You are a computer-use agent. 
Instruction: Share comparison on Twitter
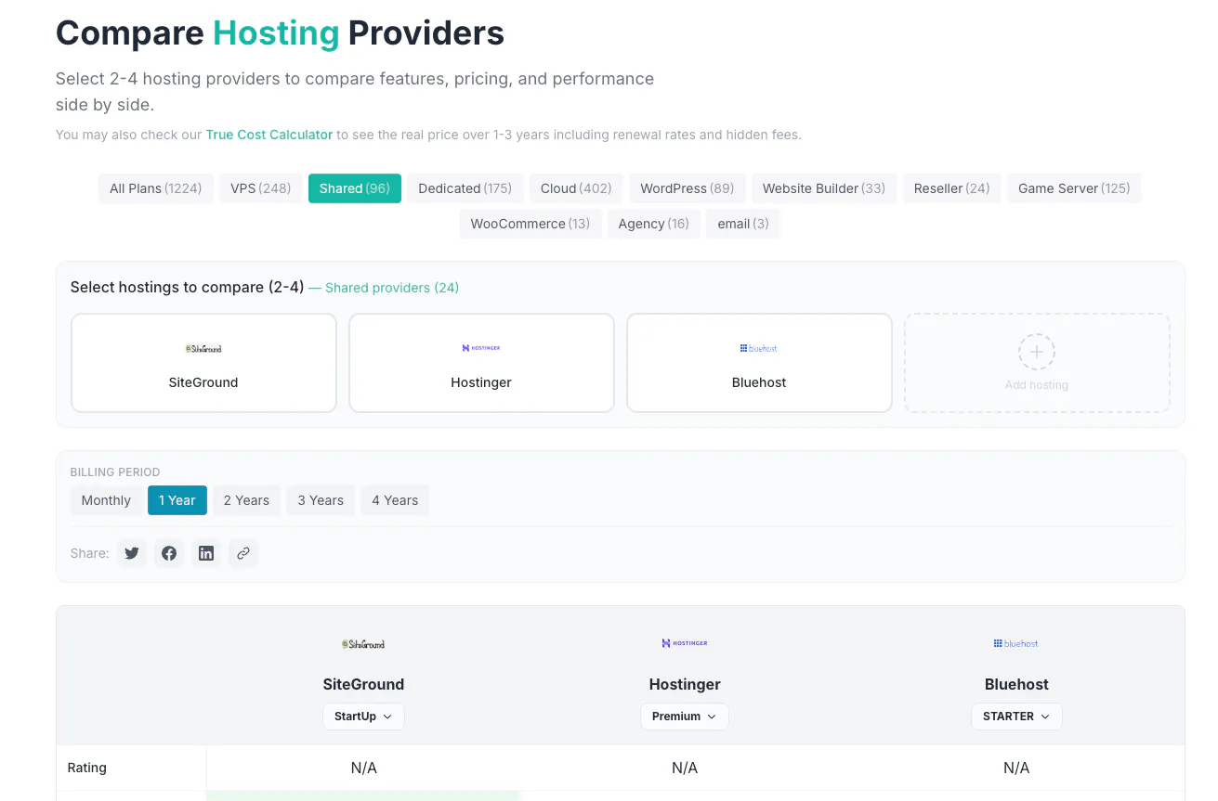click(x=132, y=553)
